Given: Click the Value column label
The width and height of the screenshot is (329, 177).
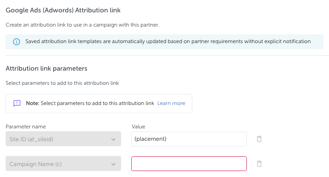Looking at the screenshot, I should tap(139, 127).
